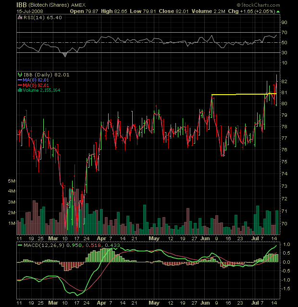This screenshot has height=307, width=298.
Task: Click the High 82.65 value
Action: 114,11
